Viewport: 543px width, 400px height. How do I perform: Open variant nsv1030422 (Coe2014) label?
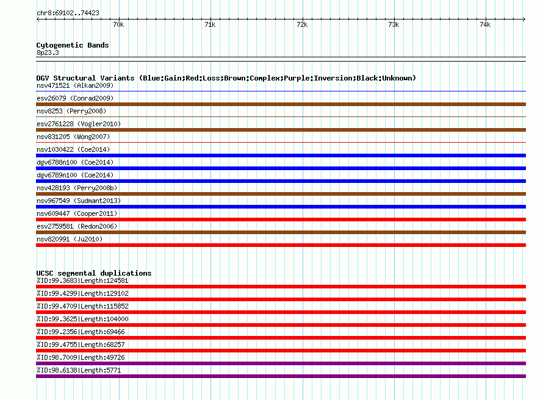coord(73,149)
